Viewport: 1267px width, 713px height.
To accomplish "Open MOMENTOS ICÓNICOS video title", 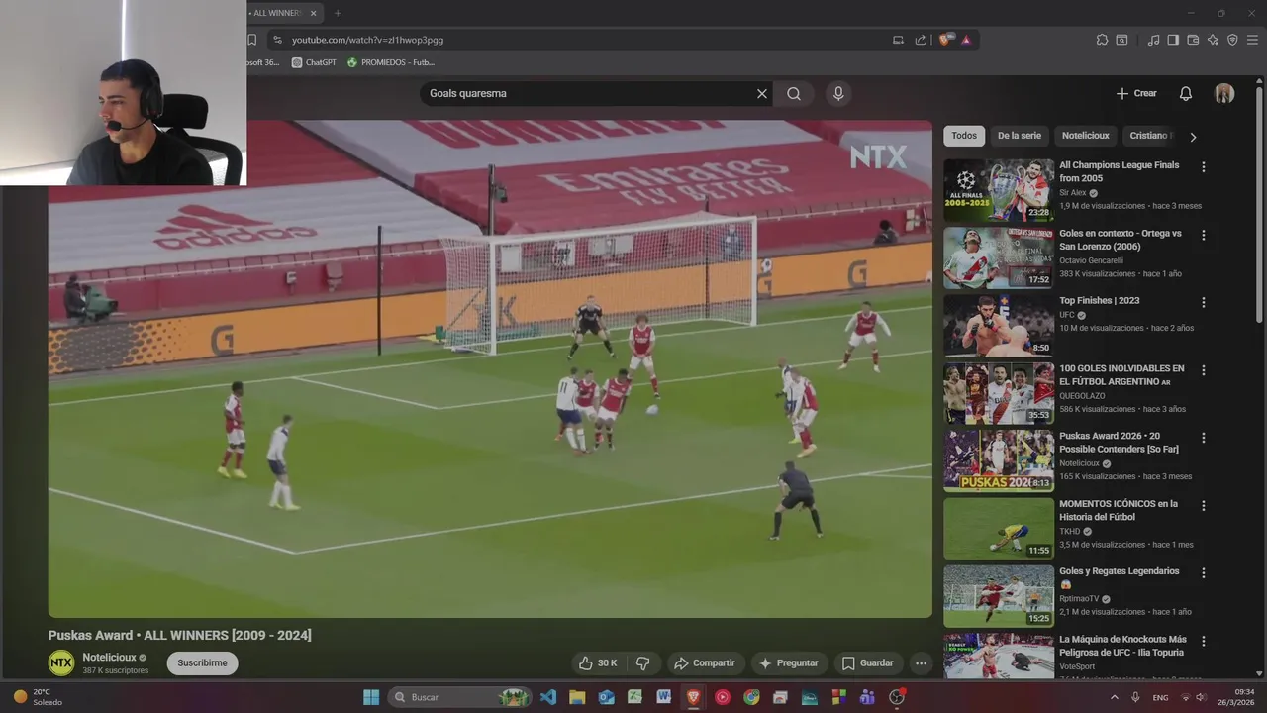I will pos(1119,510).
